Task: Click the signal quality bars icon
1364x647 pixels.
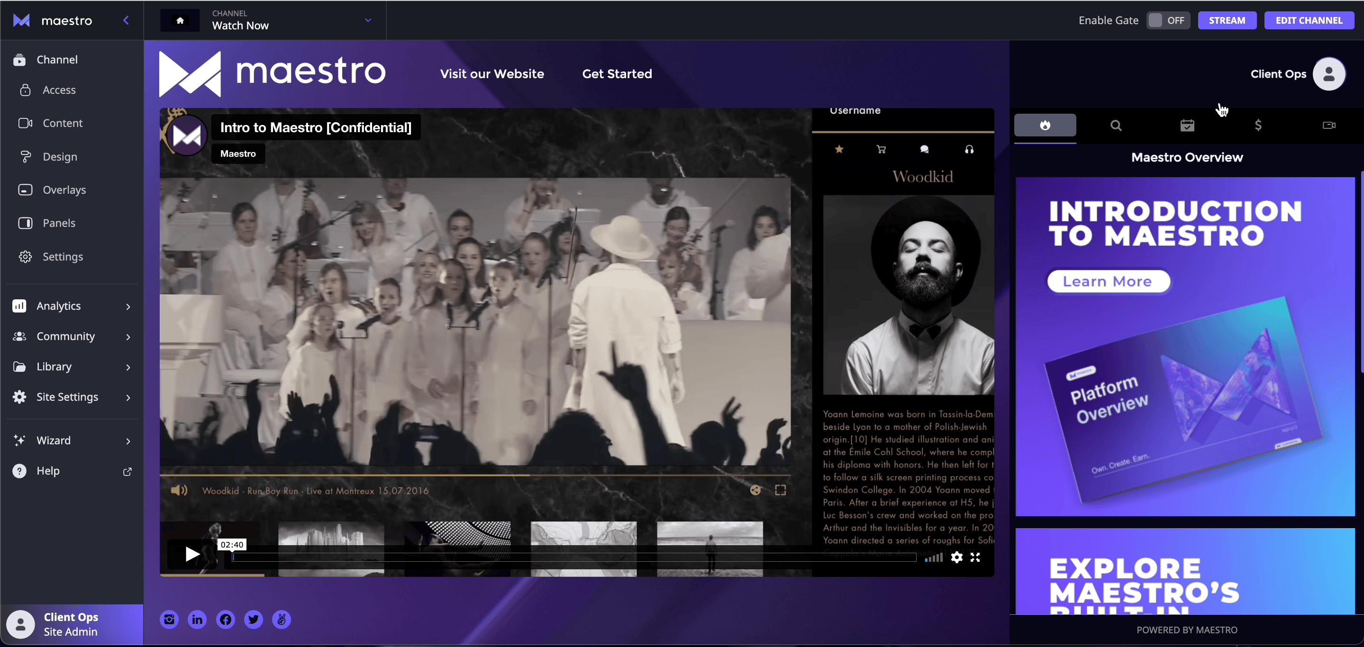Action: (x=934, y=557)
